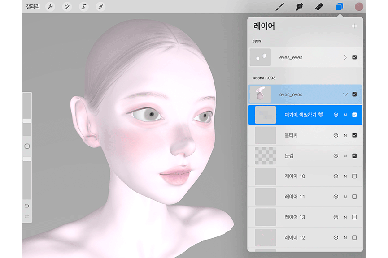This screenshot has height=258, width=388.
Task: Activate the Transform arrow tool
Action: point(100,7)
